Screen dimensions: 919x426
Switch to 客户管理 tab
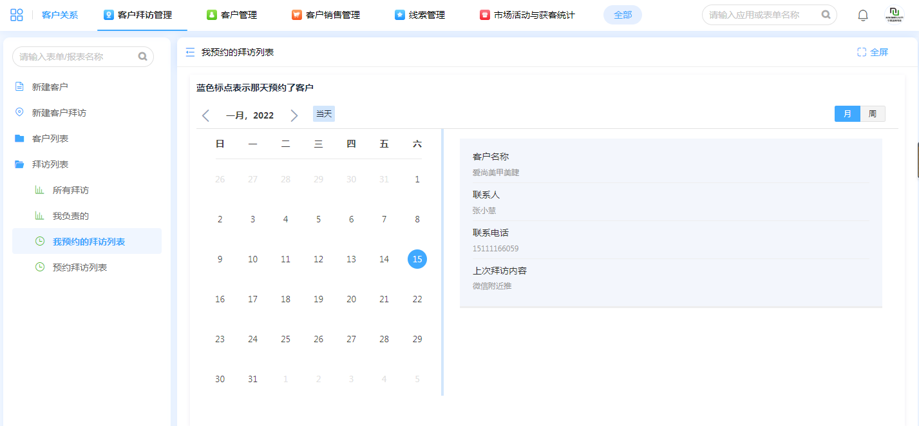232,15
